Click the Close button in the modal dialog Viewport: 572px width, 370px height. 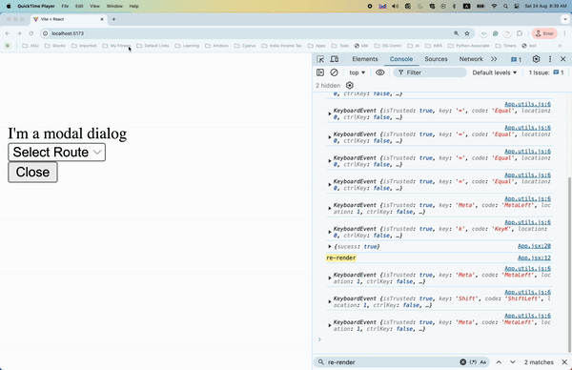coord(32,173)
